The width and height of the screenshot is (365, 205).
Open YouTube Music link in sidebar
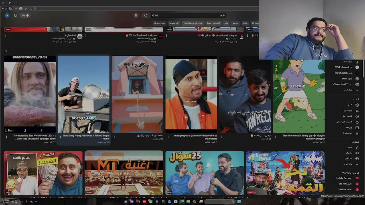[348, 189]
